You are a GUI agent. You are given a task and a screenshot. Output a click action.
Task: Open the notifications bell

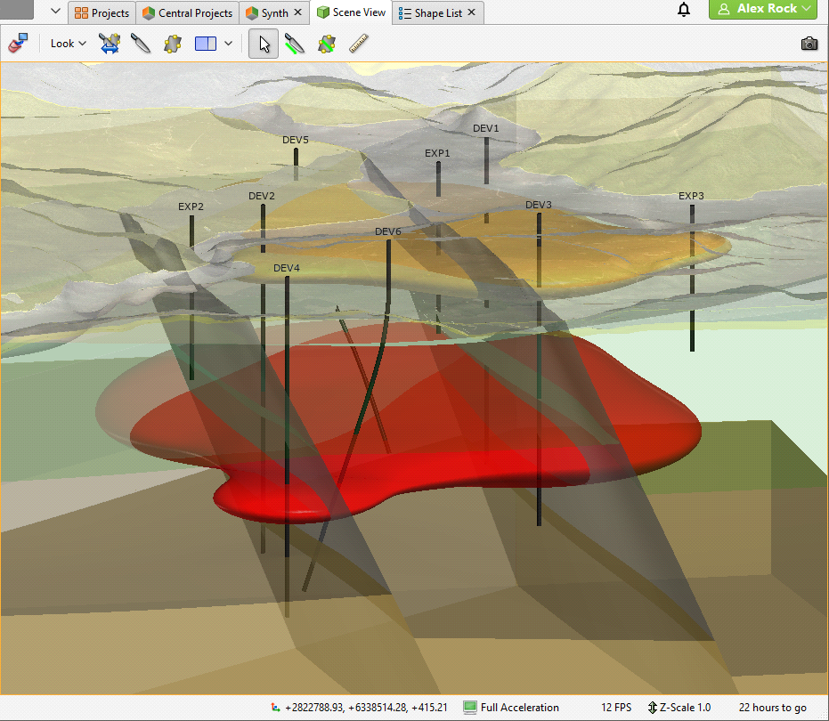(684, 10)
